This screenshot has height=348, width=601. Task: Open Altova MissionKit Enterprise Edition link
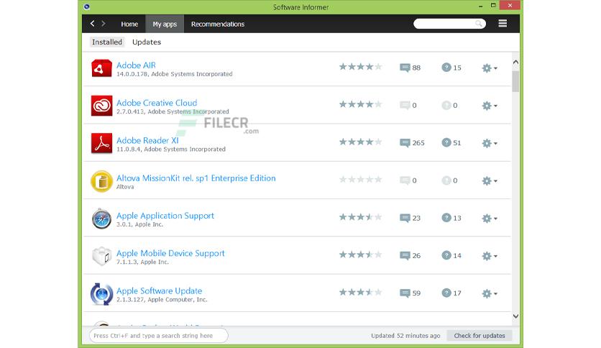(x=196, y=178)
